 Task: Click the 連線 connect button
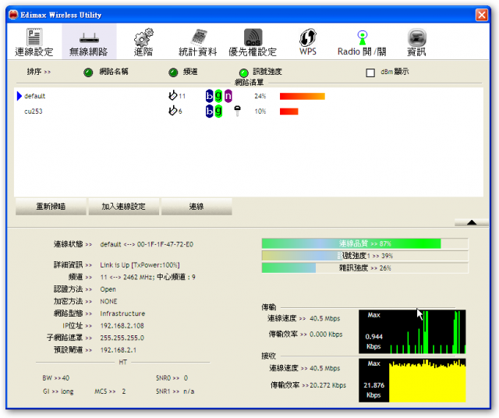196,207
